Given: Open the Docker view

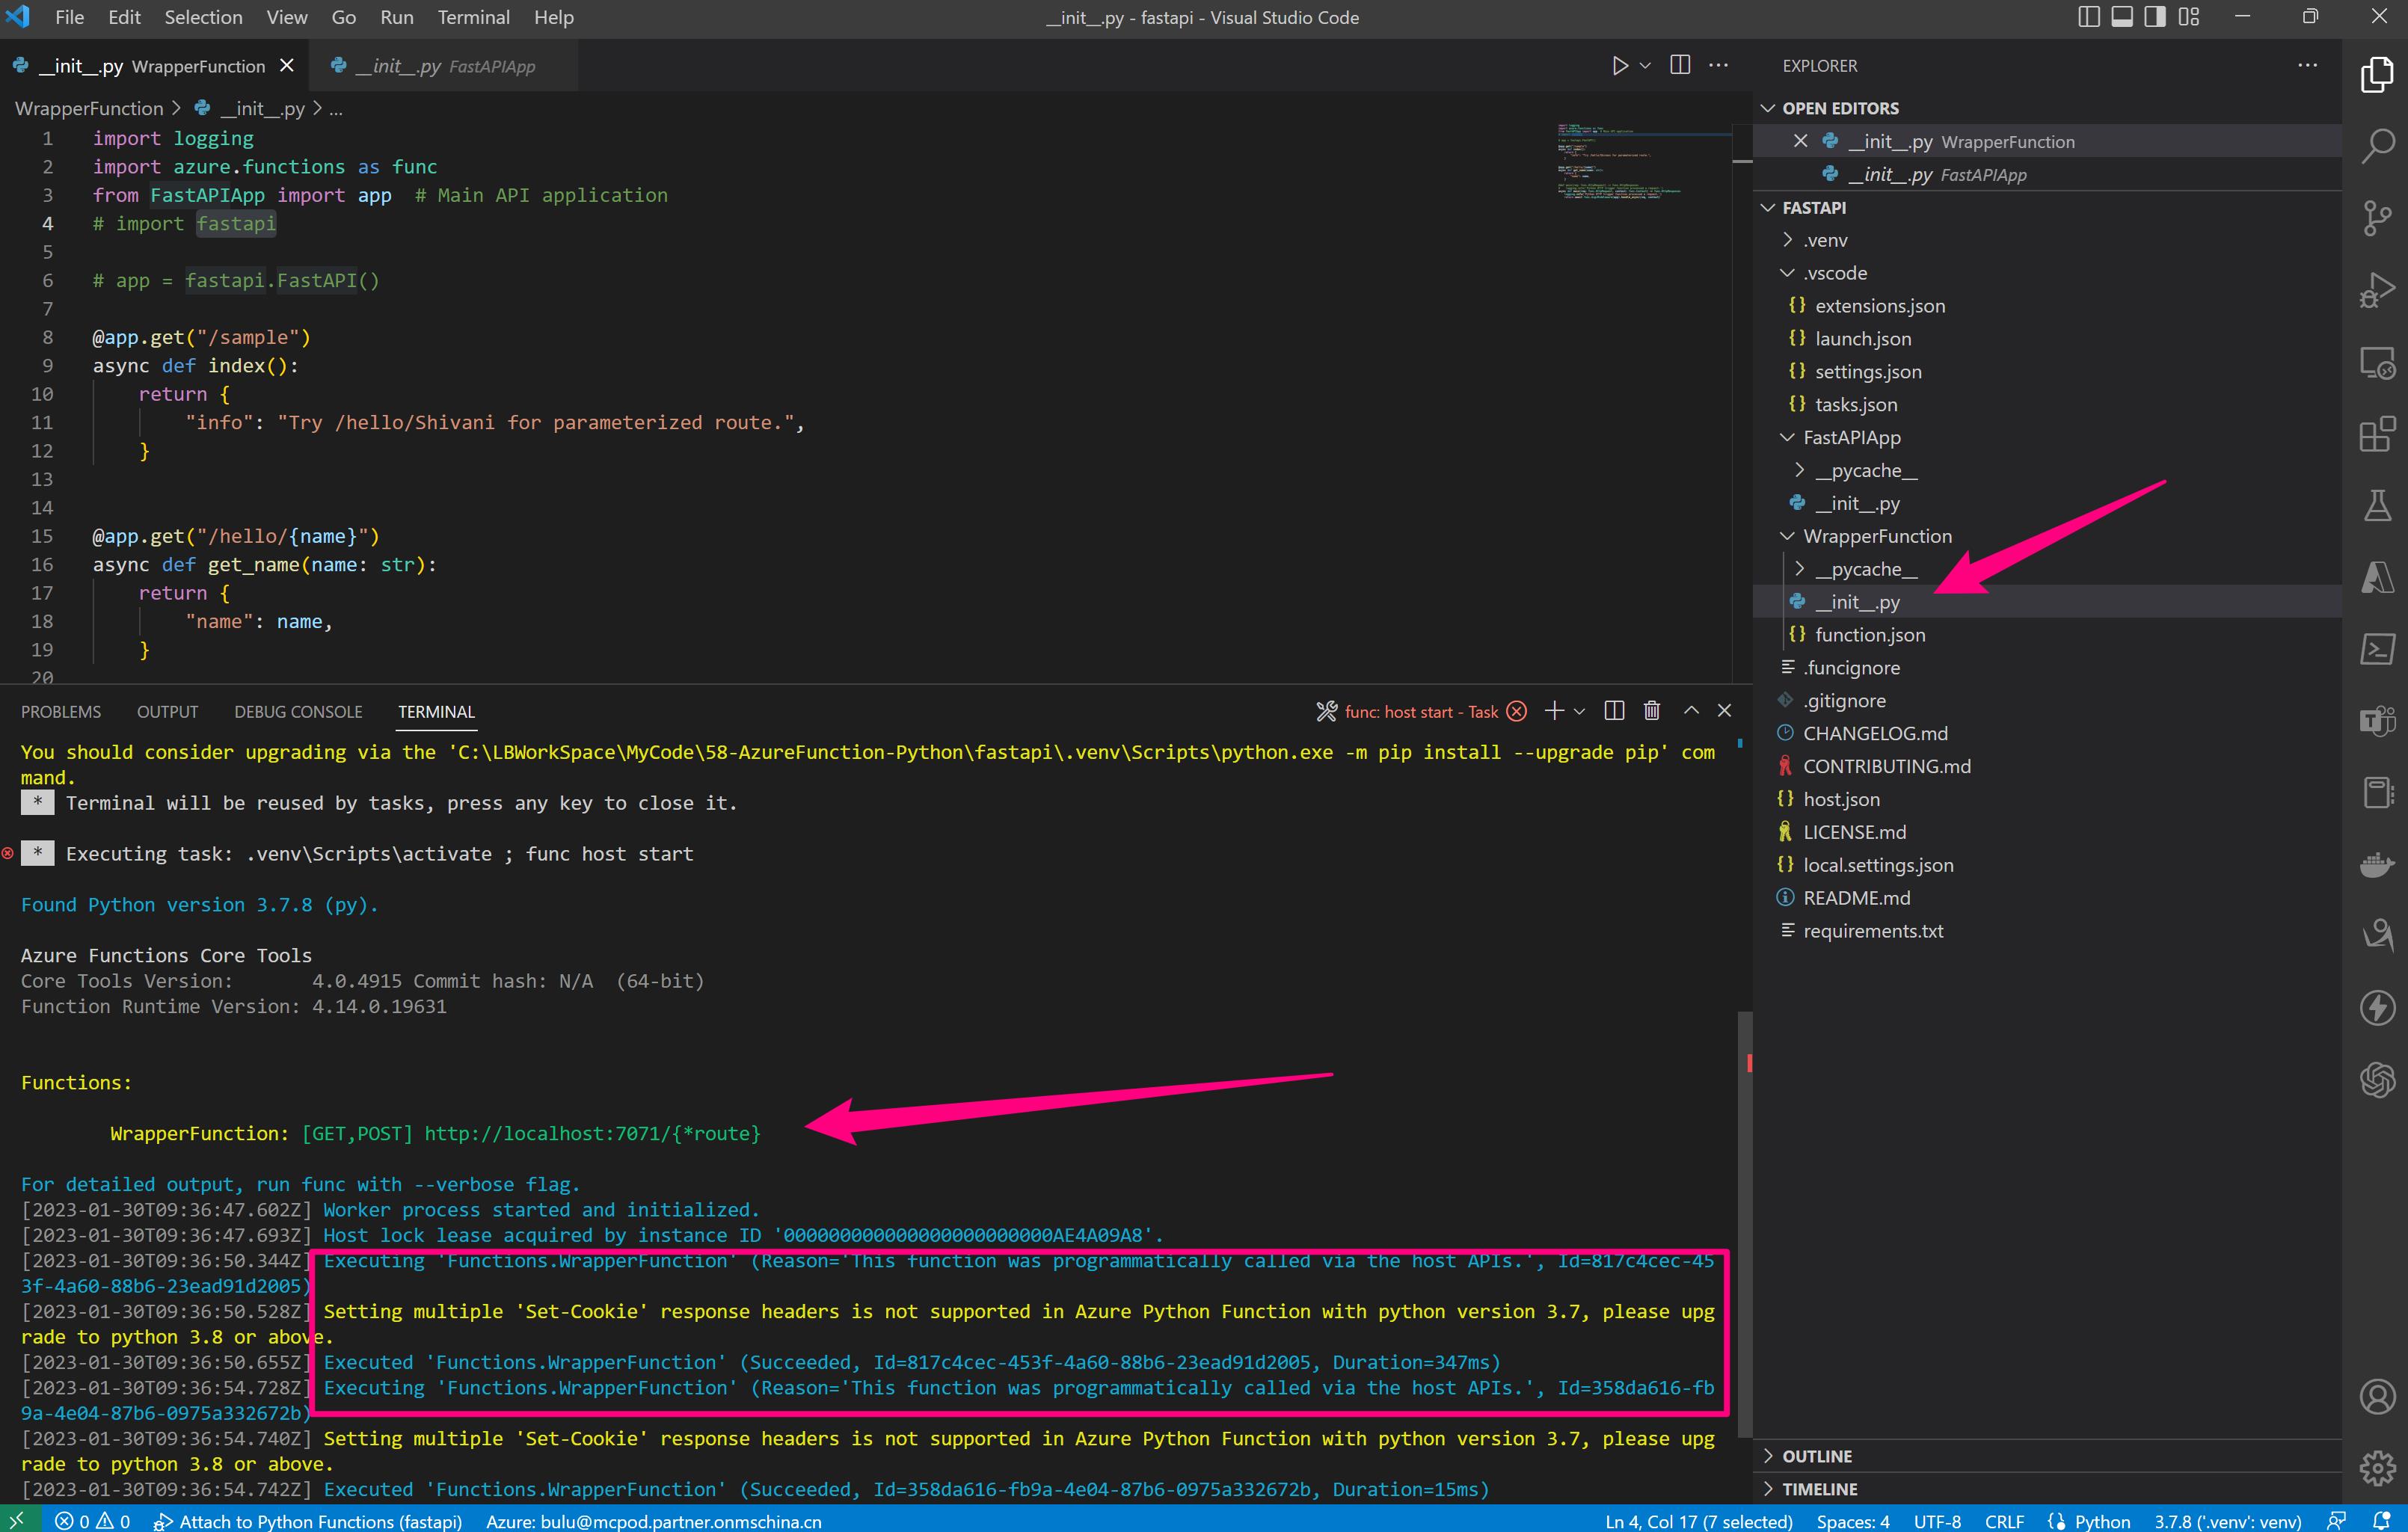Looking at the screenshot, I should (2377, 864).
